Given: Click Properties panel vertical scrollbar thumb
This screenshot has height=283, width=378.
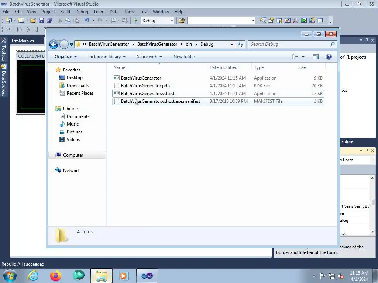Looking at the screenshot, I should pyautogui.click(x=372, y=202).
